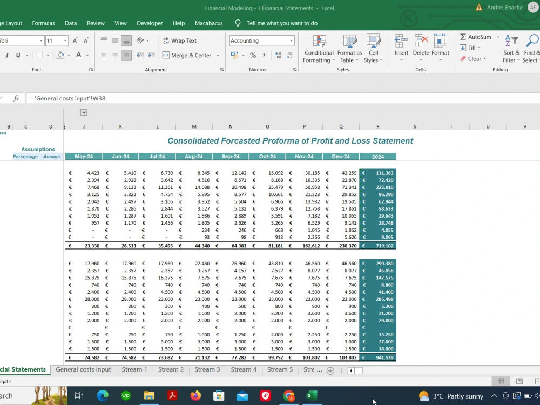
Task: Switch to the Formulas ribbon tab
Action: tap(43, 23)
